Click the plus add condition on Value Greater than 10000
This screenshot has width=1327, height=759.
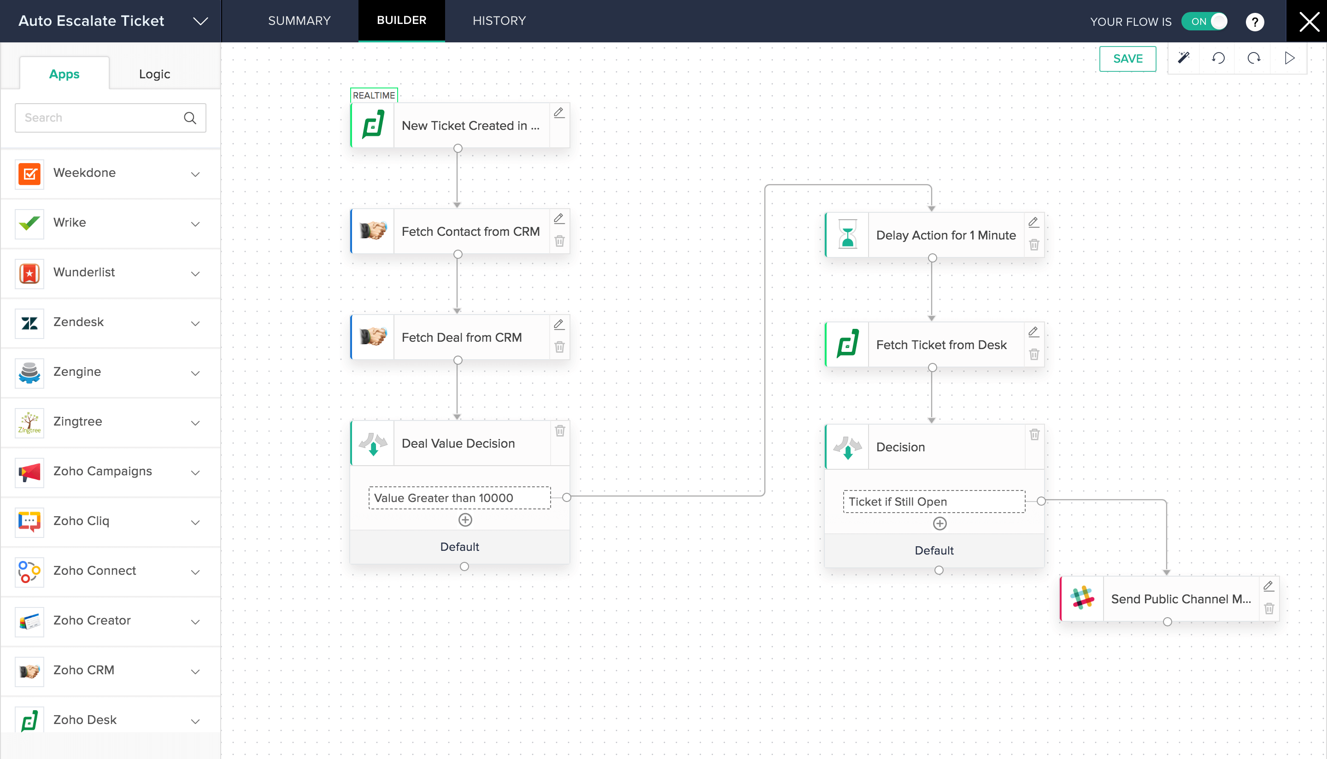(466, 520)
